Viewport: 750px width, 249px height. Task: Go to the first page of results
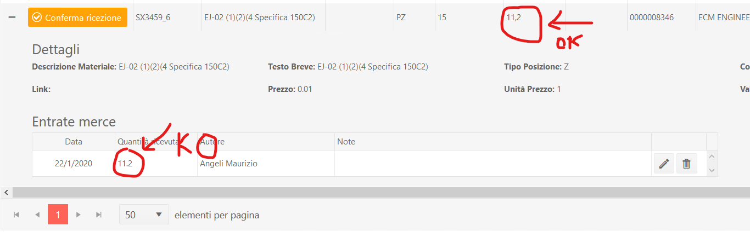[x=16, y=215]
